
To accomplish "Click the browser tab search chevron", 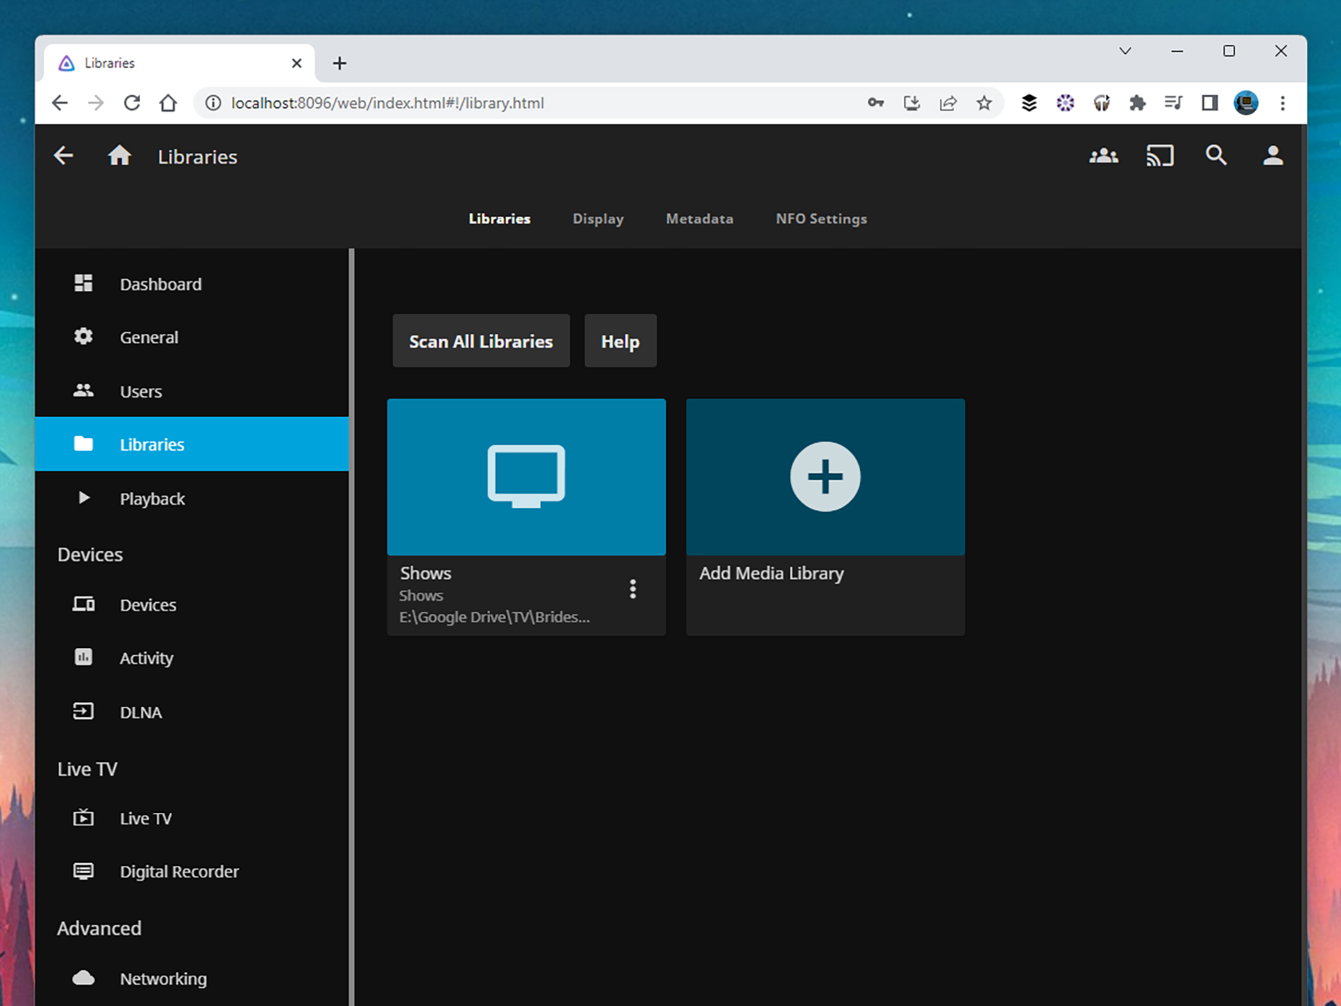I will tap(1125, 51).
